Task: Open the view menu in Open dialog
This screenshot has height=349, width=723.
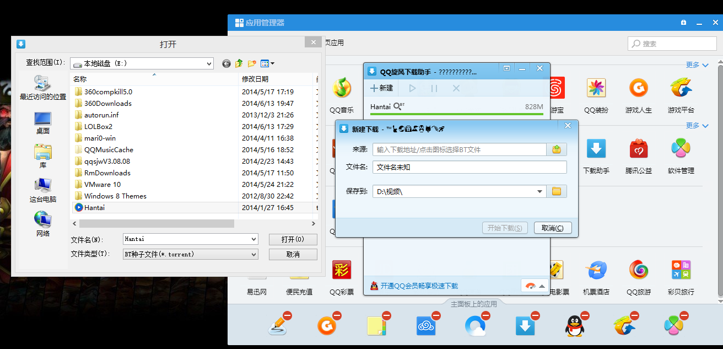Action: (x=267, y=64)
